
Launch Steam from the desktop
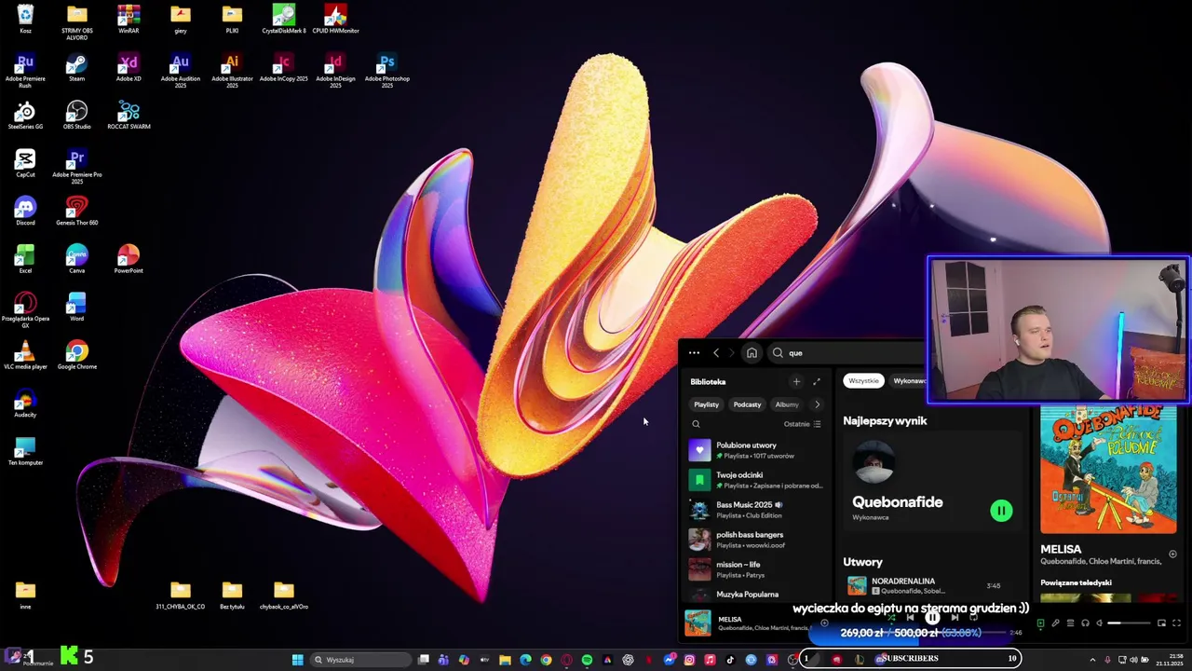tap(77, 67)
